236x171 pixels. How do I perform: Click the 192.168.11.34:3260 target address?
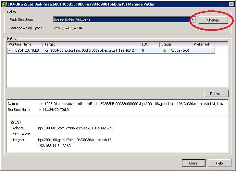54,146
